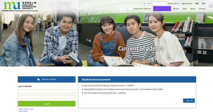This screenshot has width=213, height=112.
Task: Open the Visitors menu item
Action: 202,9
